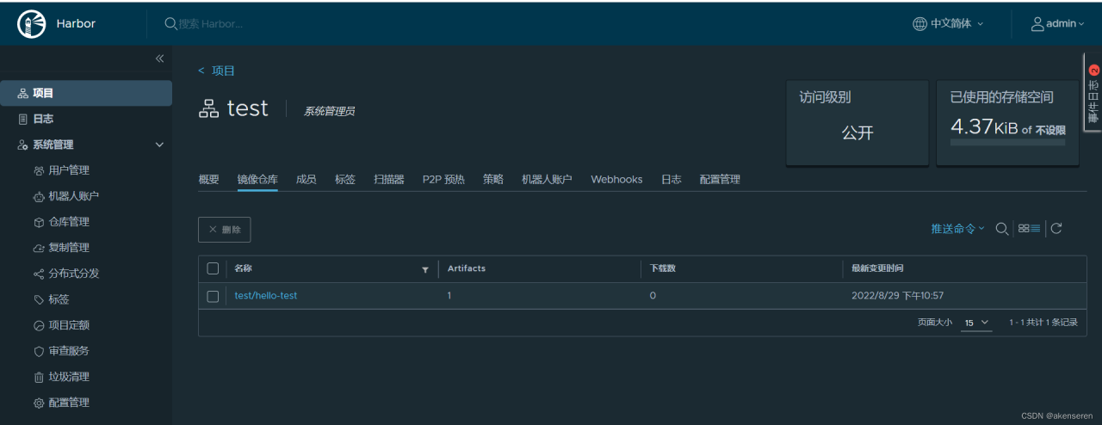Click the name column filter icon
This screenshot has height=425, width=1102.
coord(425,269)
